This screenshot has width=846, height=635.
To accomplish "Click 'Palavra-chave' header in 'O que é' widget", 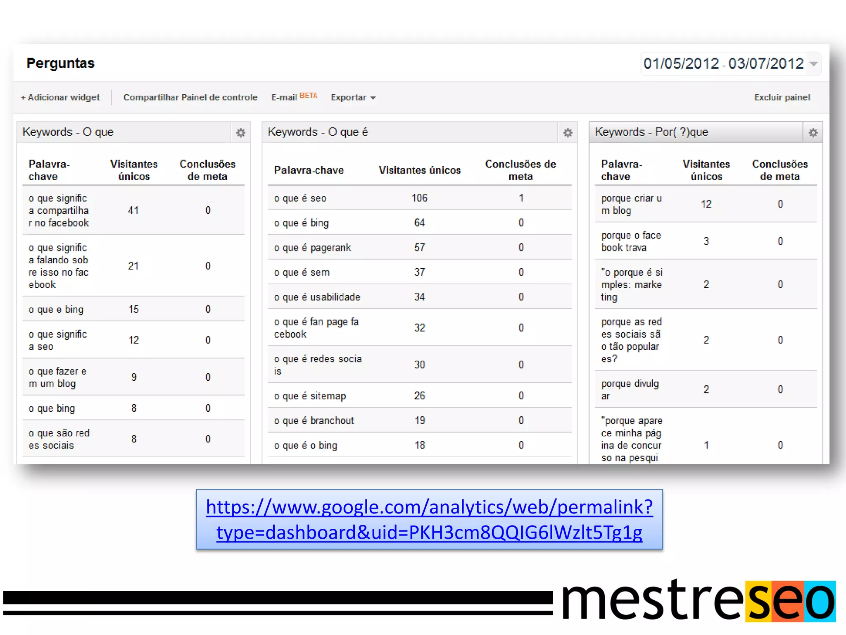I will click(x=309, y=170).
